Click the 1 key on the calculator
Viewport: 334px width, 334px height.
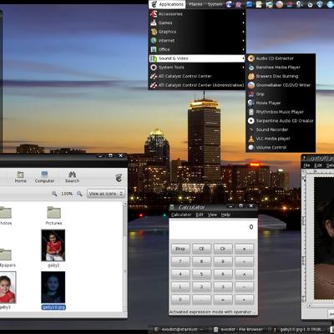coord(180,286)
